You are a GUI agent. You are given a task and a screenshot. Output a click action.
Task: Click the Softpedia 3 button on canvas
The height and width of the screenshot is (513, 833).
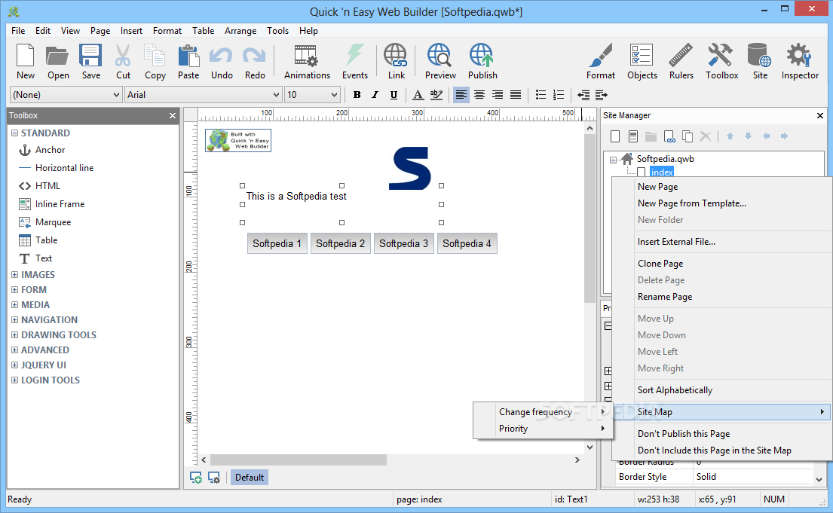(x=404, y=244)
